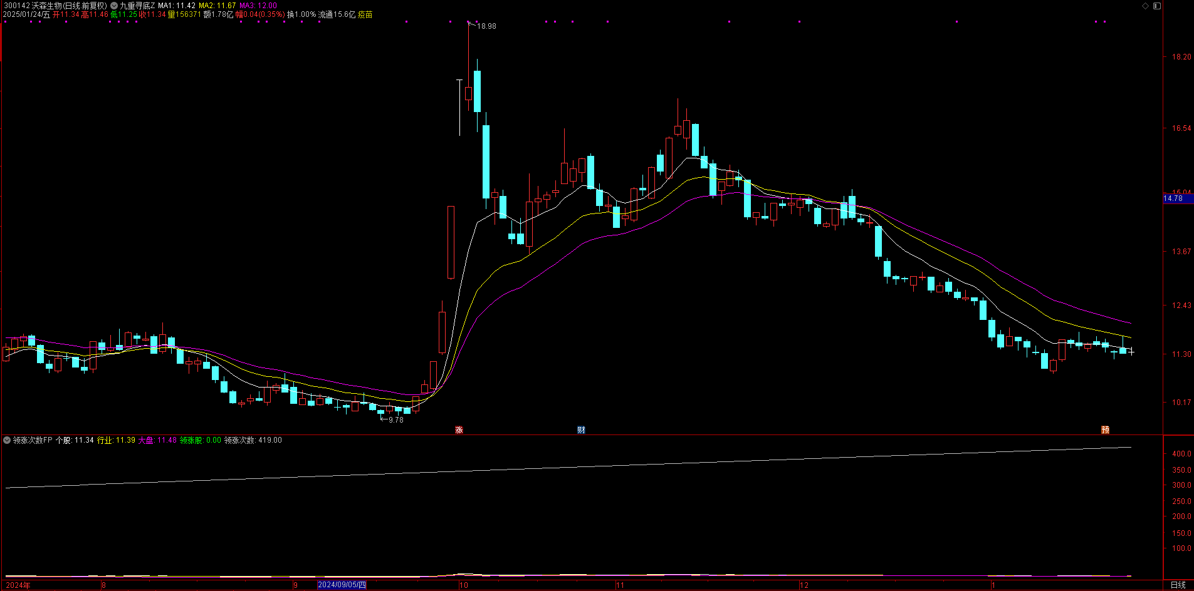The height and width of the screenshot is (591, 1194).
Task: Click the 领涨股: 0.00 value
Action: coord(201,440)
